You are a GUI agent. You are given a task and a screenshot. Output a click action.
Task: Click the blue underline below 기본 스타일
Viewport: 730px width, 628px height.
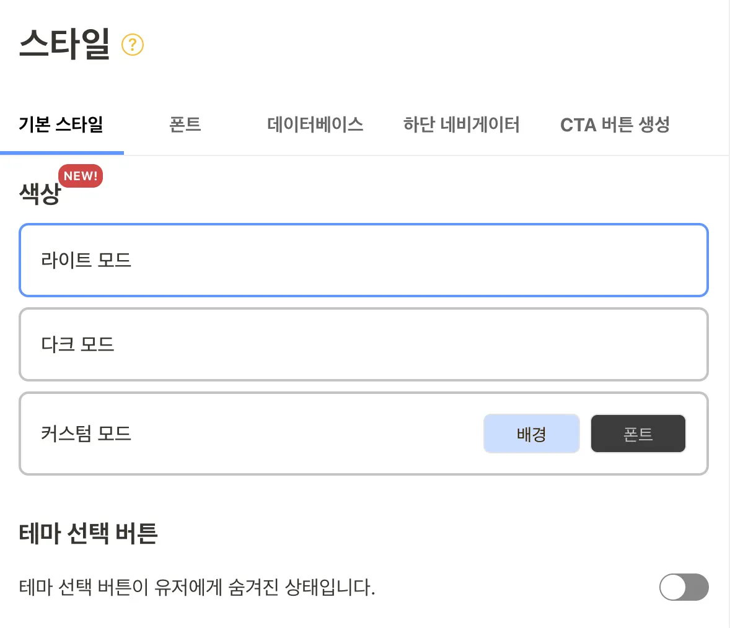(x=62, y=152)
